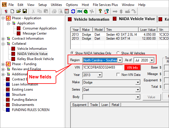The height and width of the screenshot is (128, 169).
Task: Click the scissors cut icon
Action: pos(33,11)
